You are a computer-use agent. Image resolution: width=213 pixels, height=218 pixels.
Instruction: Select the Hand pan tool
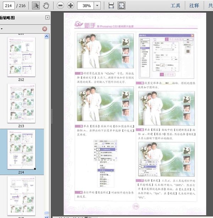[x=46, y=6]
